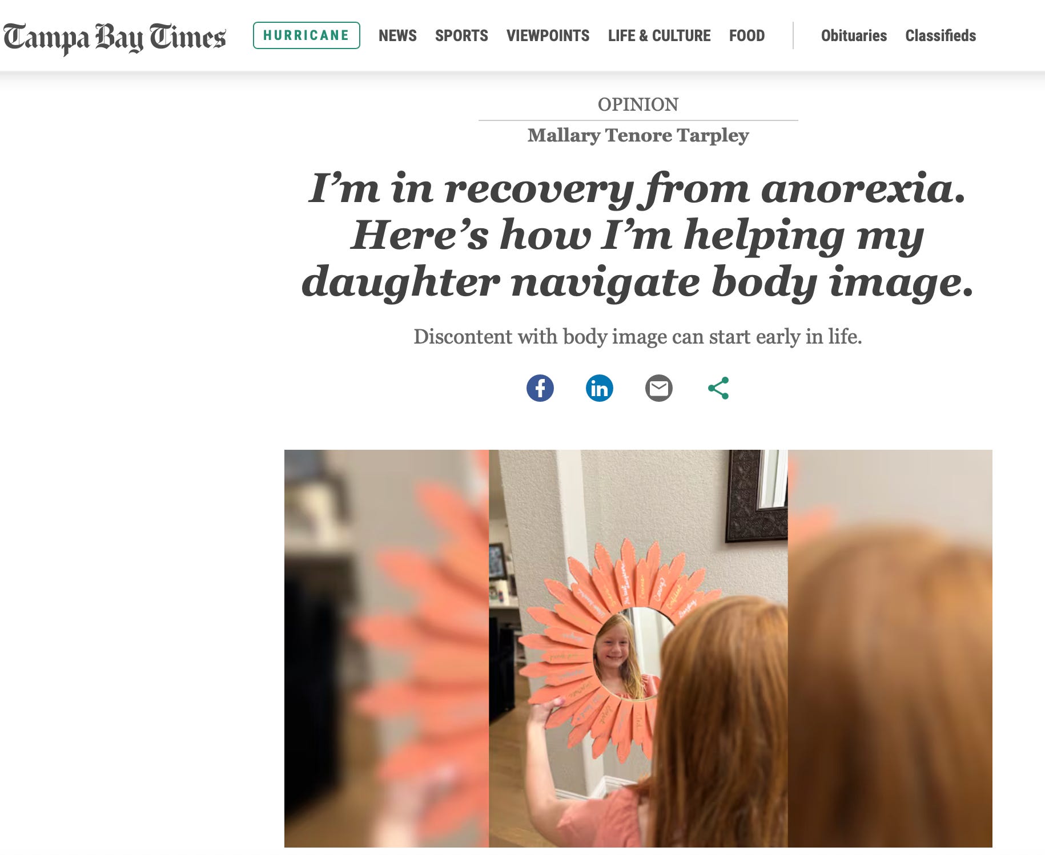Navigate to the SPORTS section
The width and height of the screenshot is (1045, 855).
tap(461, 35)
